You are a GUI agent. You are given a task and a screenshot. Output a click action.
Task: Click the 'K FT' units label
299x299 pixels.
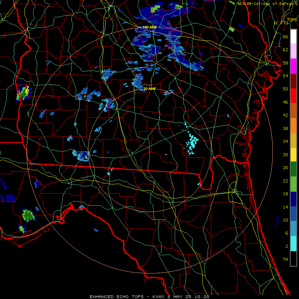pyautogui.click(x=281, y=23)
